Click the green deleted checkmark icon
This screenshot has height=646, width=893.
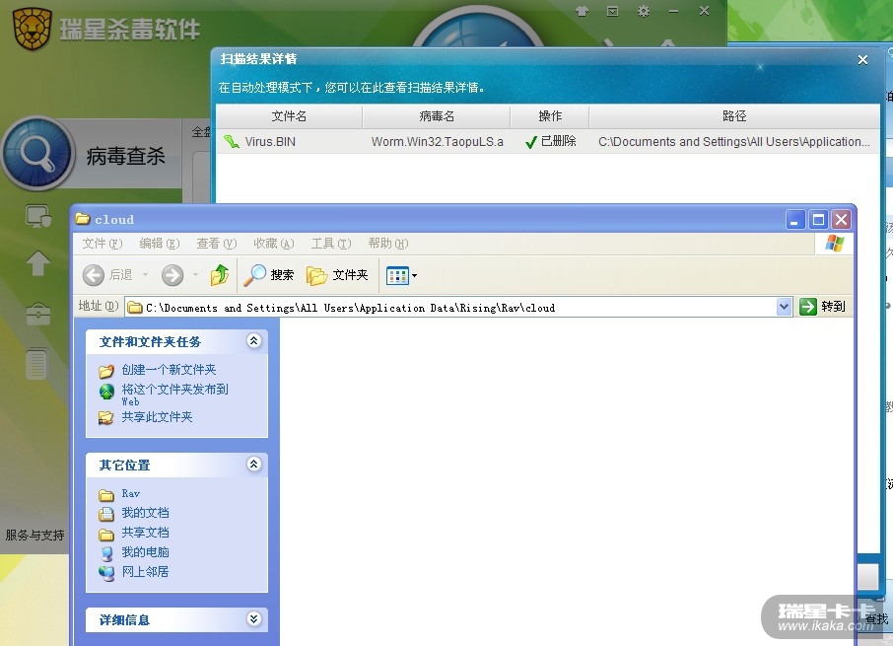coord(531,142)
